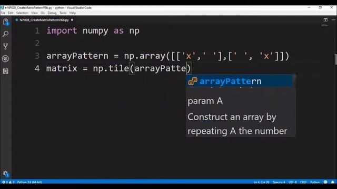Screen dimensions: 337x189
Task: Click np.array on line 3
Action: [x=145, y=56]
